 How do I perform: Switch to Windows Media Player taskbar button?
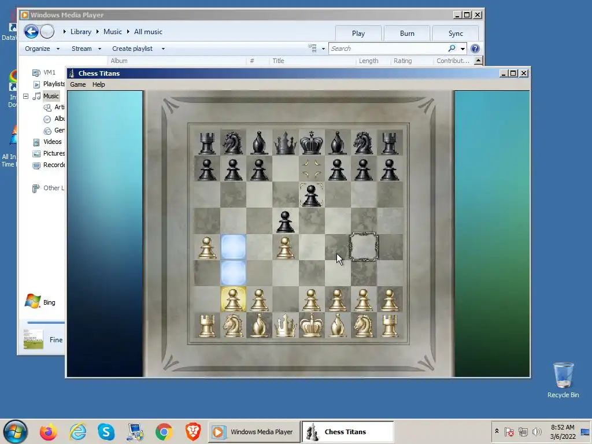254,432
